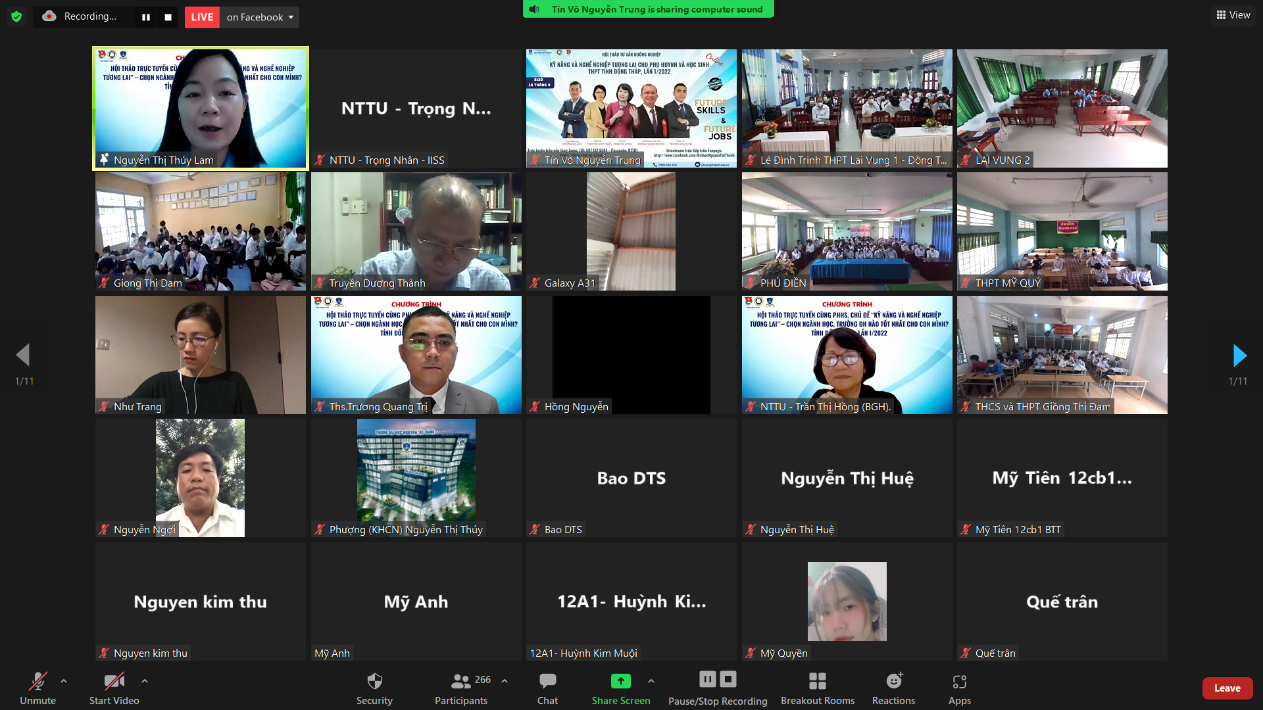
Task: Open the Chat panel
Action: (x=547, y=688)
